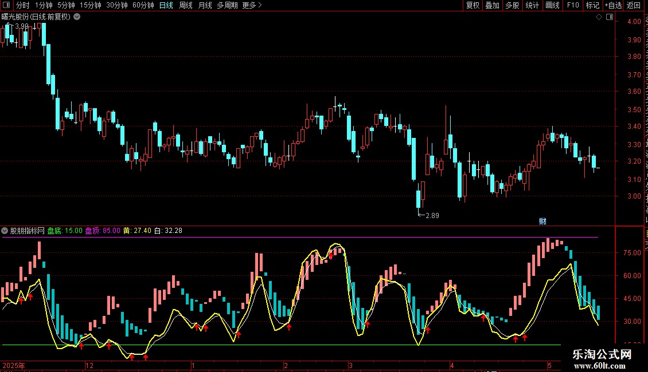Screen dimensions: 648x372
Task: Open the 曙光股份 chart settings dropdown
Action: [x=77, y=17]
